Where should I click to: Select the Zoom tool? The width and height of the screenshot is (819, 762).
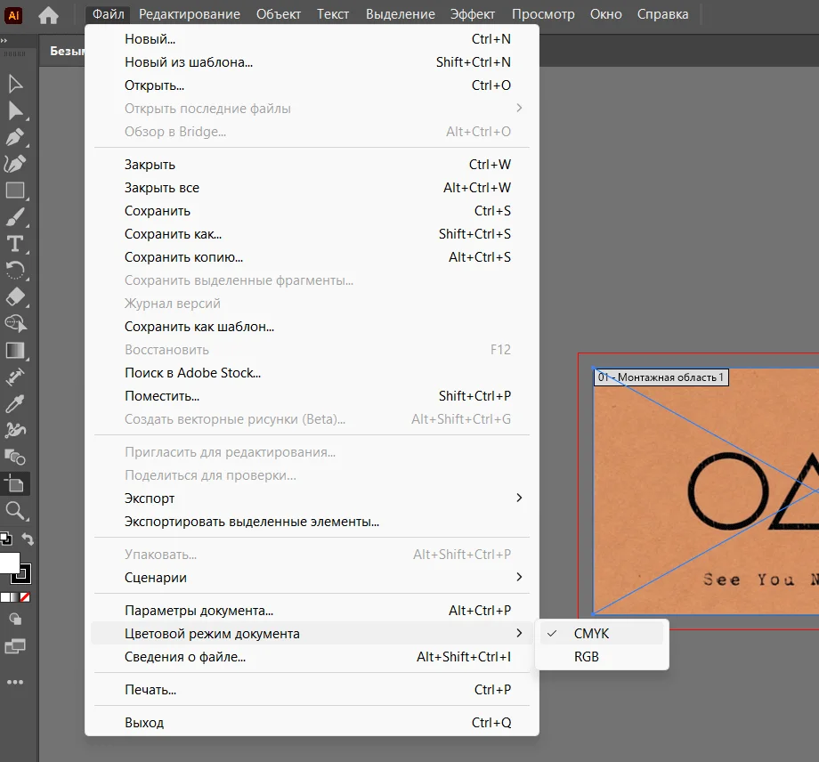15,510
